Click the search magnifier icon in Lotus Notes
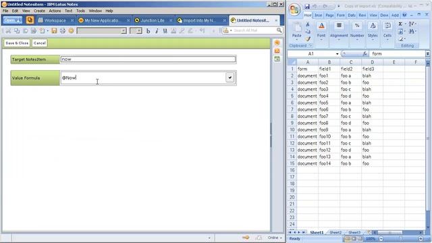432x243 pixels. pos(279,30)
